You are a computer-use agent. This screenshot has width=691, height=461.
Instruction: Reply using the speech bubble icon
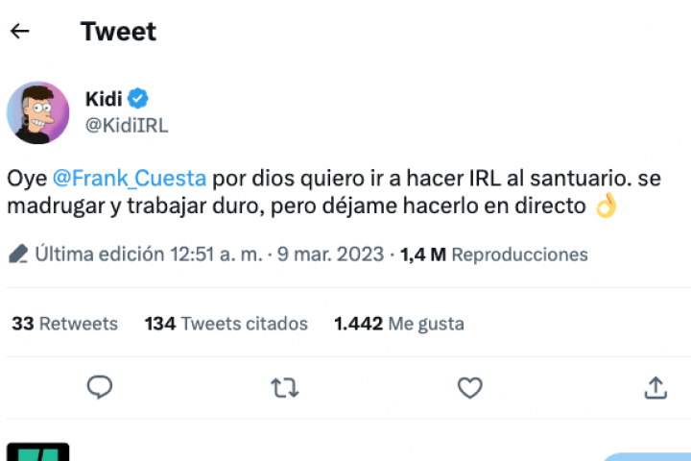[x=100, y=387]
